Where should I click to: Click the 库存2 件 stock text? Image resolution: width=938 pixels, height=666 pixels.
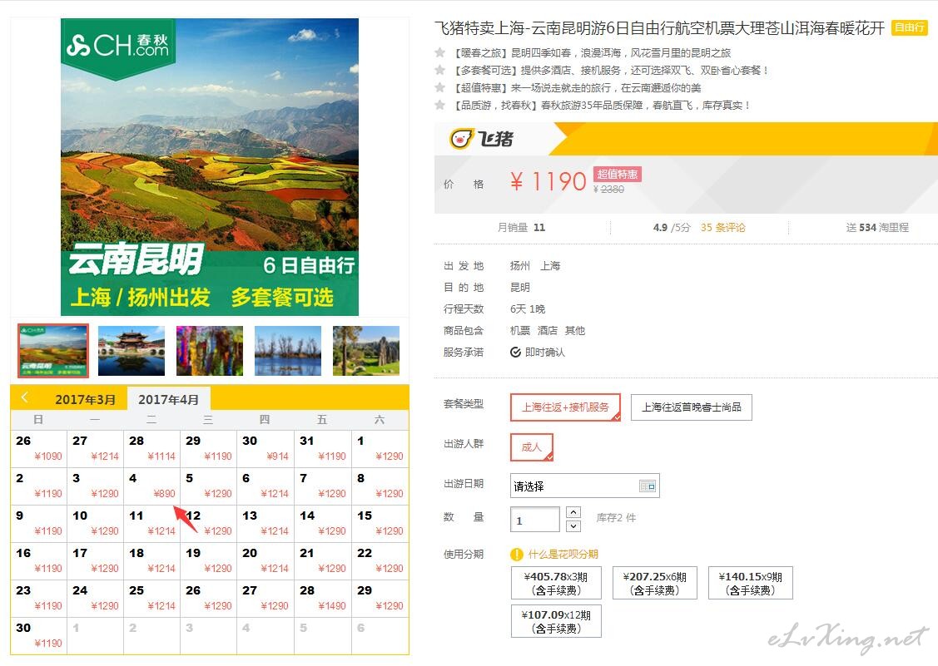point(616,518)
